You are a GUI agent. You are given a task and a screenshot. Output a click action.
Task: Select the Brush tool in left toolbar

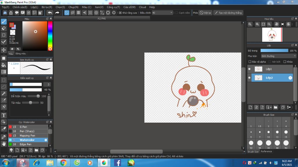(x=3, y=21)
